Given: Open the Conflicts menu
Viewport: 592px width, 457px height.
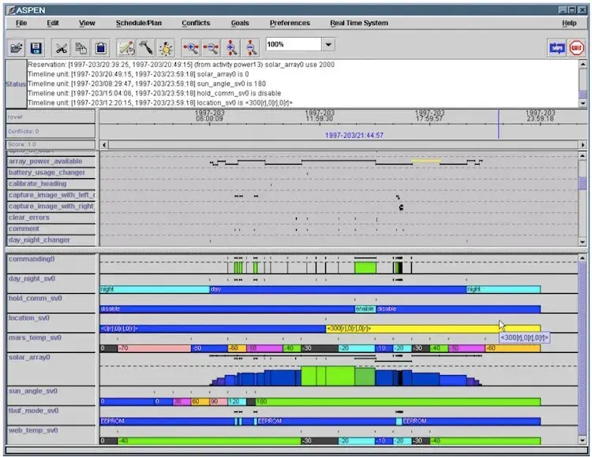Looking at the screenshot, I should pyautogui.click(x=196, y=23).
